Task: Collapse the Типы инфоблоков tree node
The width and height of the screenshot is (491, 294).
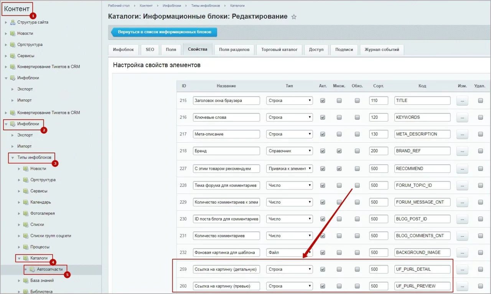Action: (13, 158)
